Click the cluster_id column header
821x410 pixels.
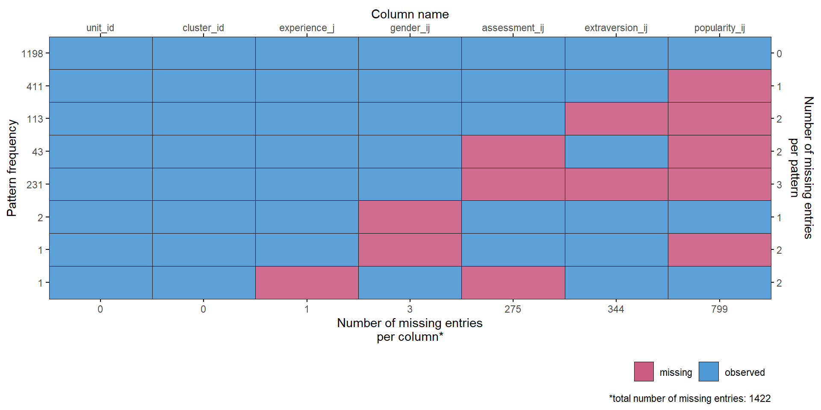(x=203, y=28)
